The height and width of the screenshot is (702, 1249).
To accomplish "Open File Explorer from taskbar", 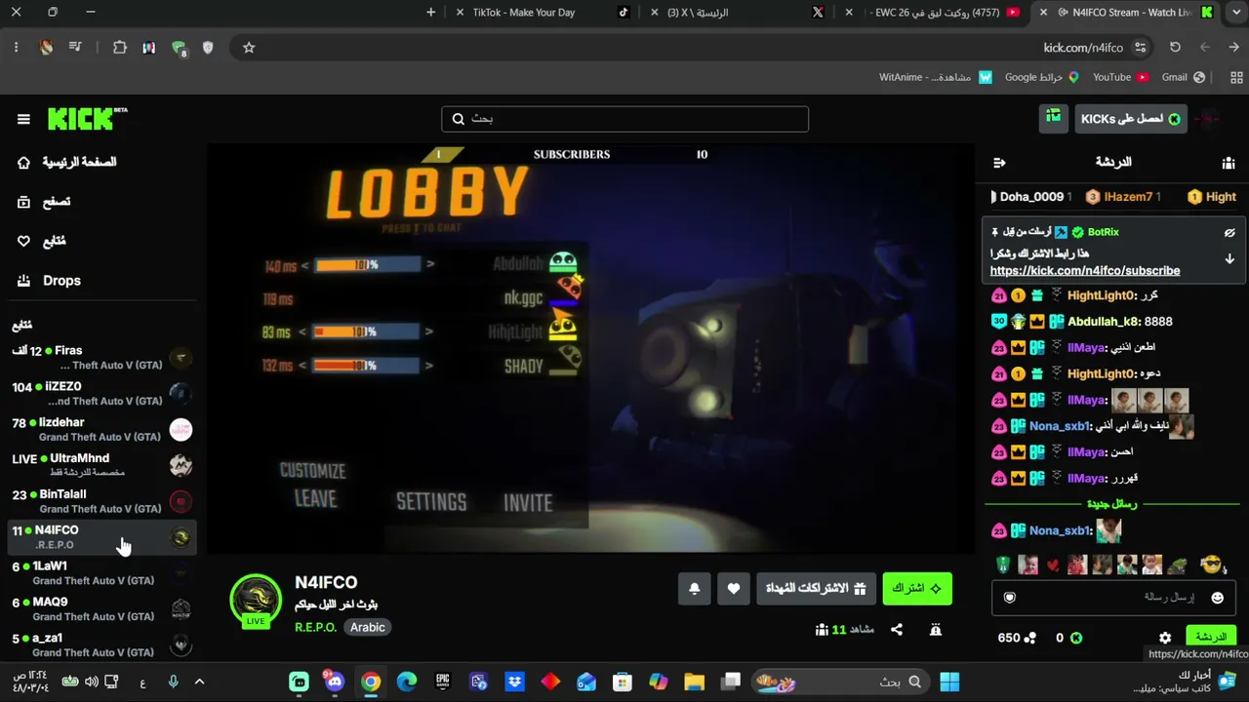I will (x=694, y=682).
